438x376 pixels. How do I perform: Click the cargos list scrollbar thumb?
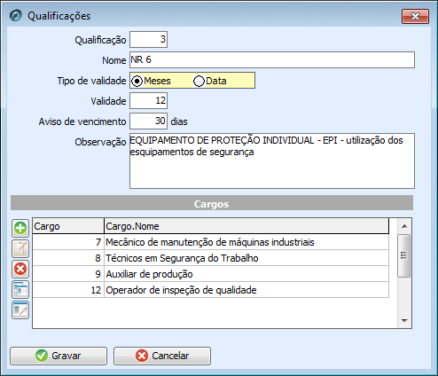404,255
